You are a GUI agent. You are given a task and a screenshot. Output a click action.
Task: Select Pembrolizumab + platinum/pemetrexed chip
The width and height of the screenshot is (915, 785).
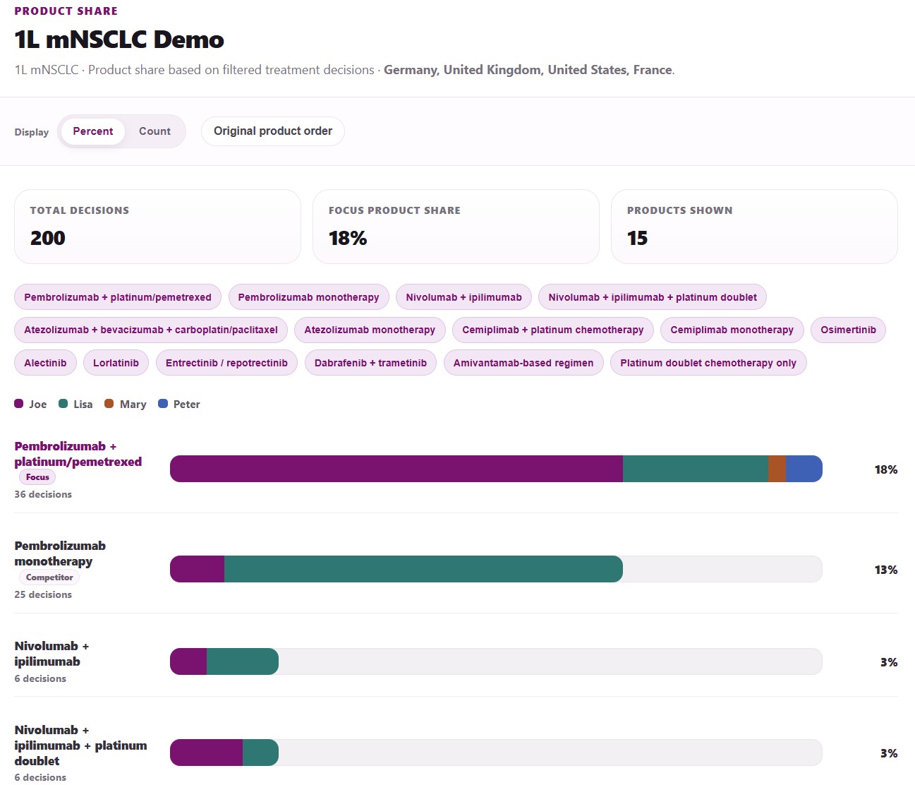pos(118,297)
